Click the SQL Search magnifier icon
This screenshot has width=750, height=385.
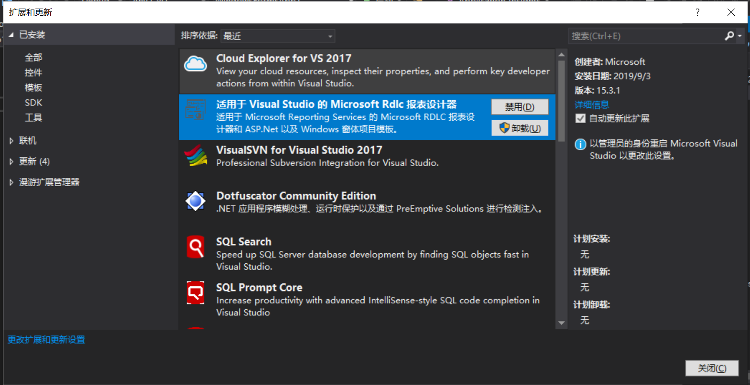pyautogui.click(x=195, y=247)
